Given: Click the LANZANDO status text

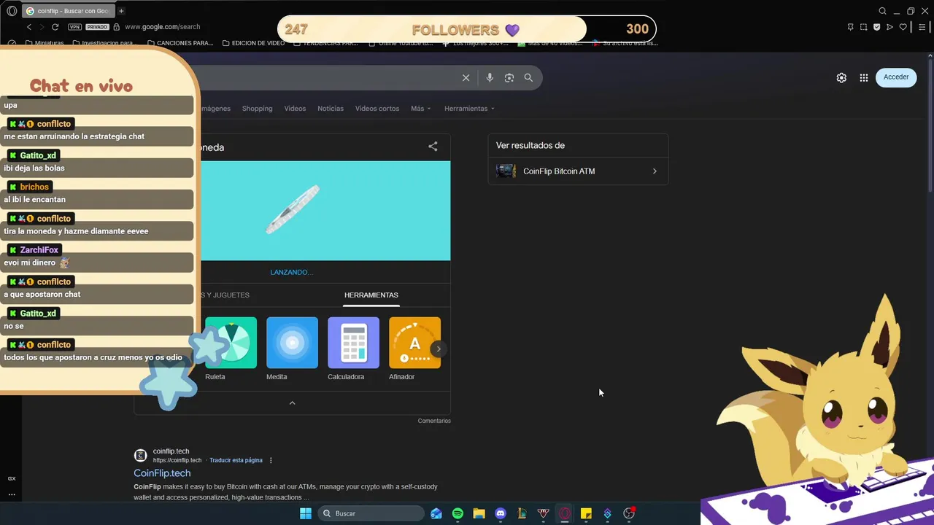Looking at the screenshot, I should coord(291,272).
